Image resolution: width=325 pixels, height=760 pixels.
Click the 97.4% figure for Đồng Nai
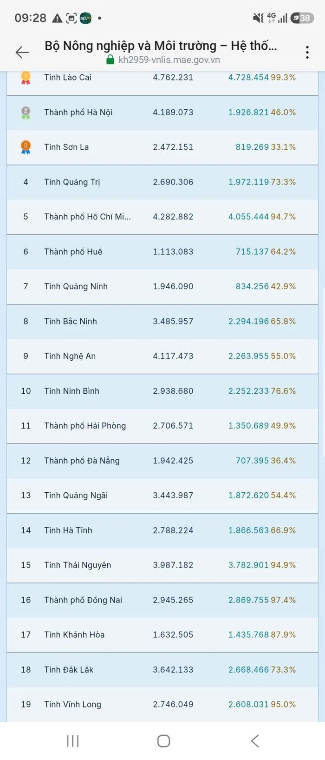(283, 600)
